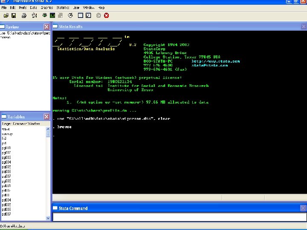Open the Help menu
Image resolution: width=307 pixels, height=230 pixels.
(x=101, y=8)
